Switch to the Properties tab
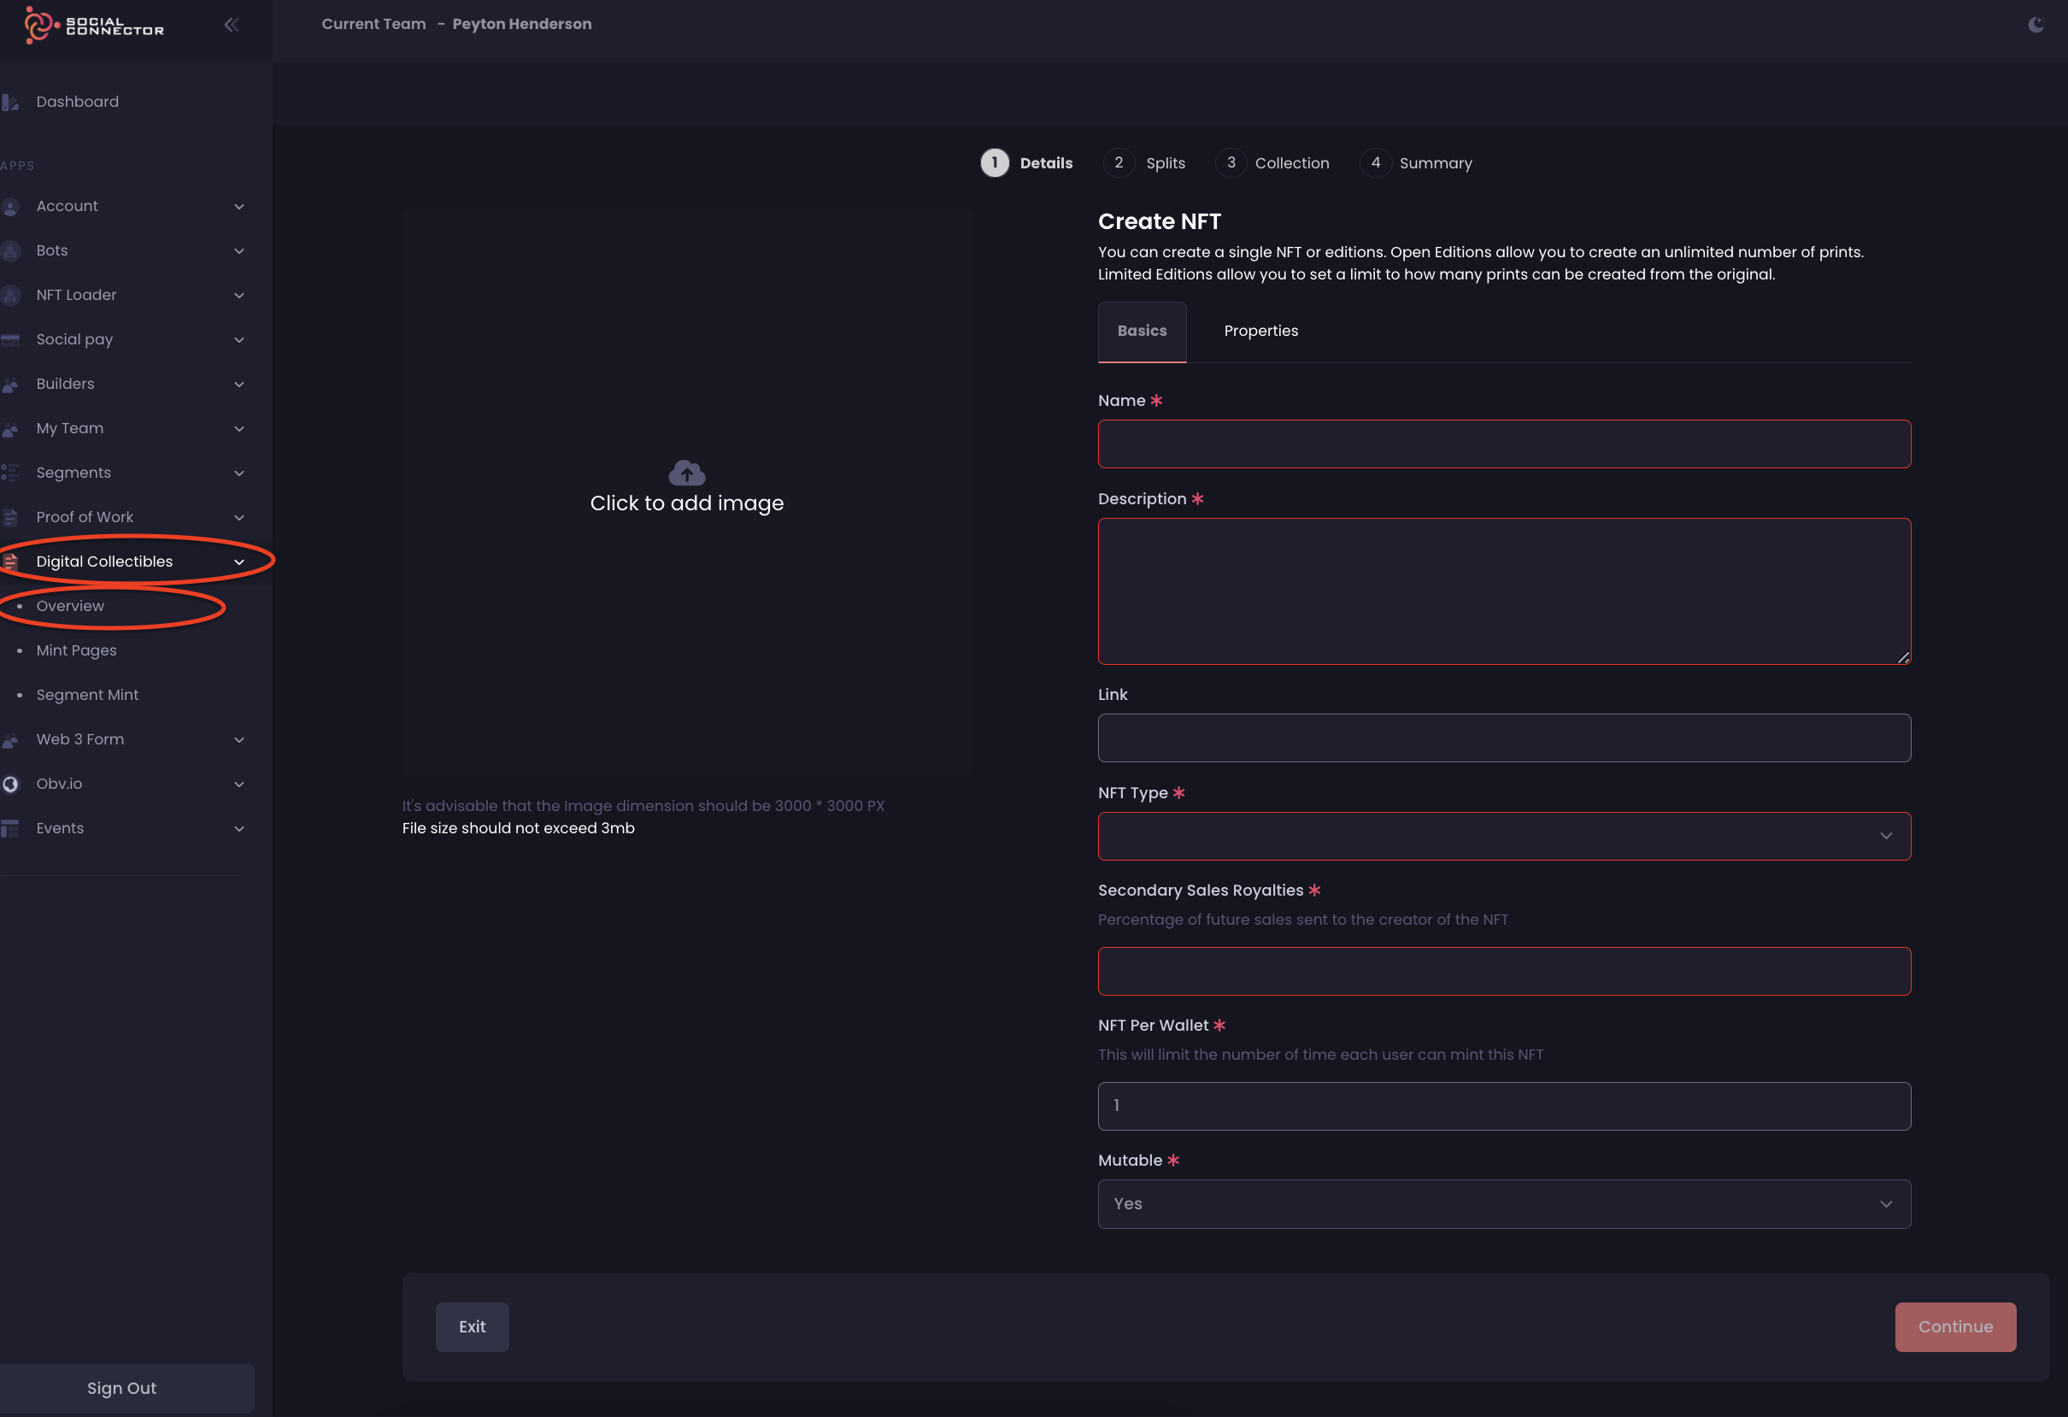This screenshot has height=1417, width=2068. click(x=1261, y=331)
